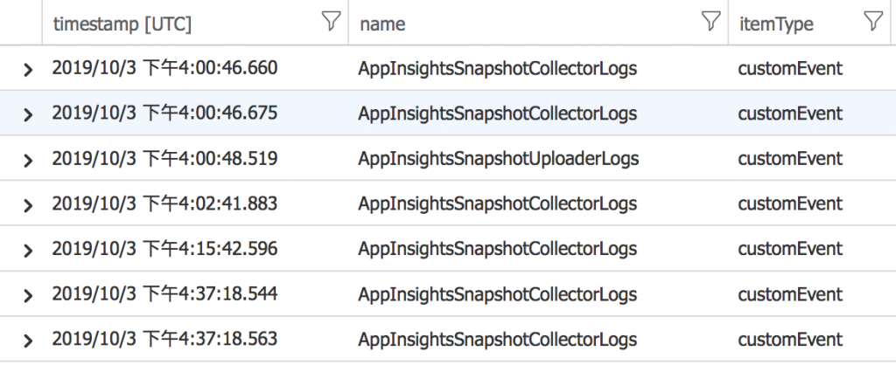Viewport: 896px width, 365px height.
Task: Open filter for name column
Action: (x=710, y=21)
